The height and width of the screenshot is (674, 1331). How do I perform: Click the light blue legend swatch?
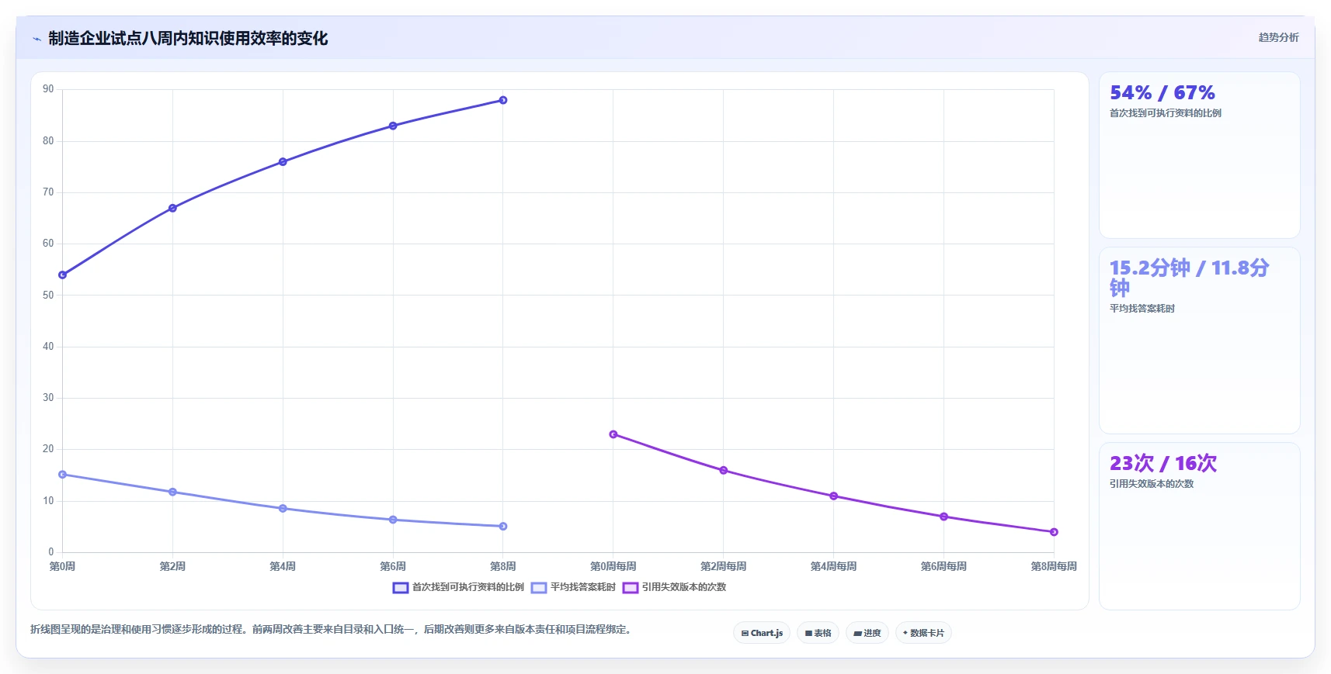539,587
